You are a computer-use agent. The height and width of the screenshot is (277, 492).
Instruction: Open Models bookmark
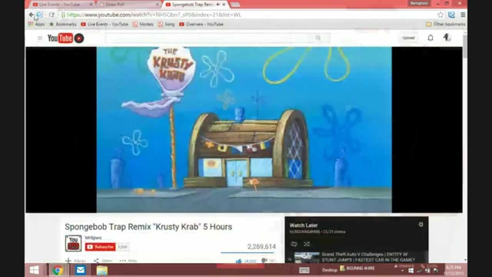click(143, 24)
